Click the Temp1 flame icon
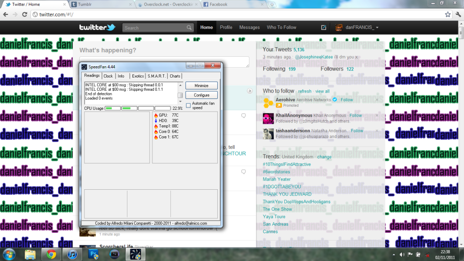Viewport: 464px width, 261px height. click(156, 126)
